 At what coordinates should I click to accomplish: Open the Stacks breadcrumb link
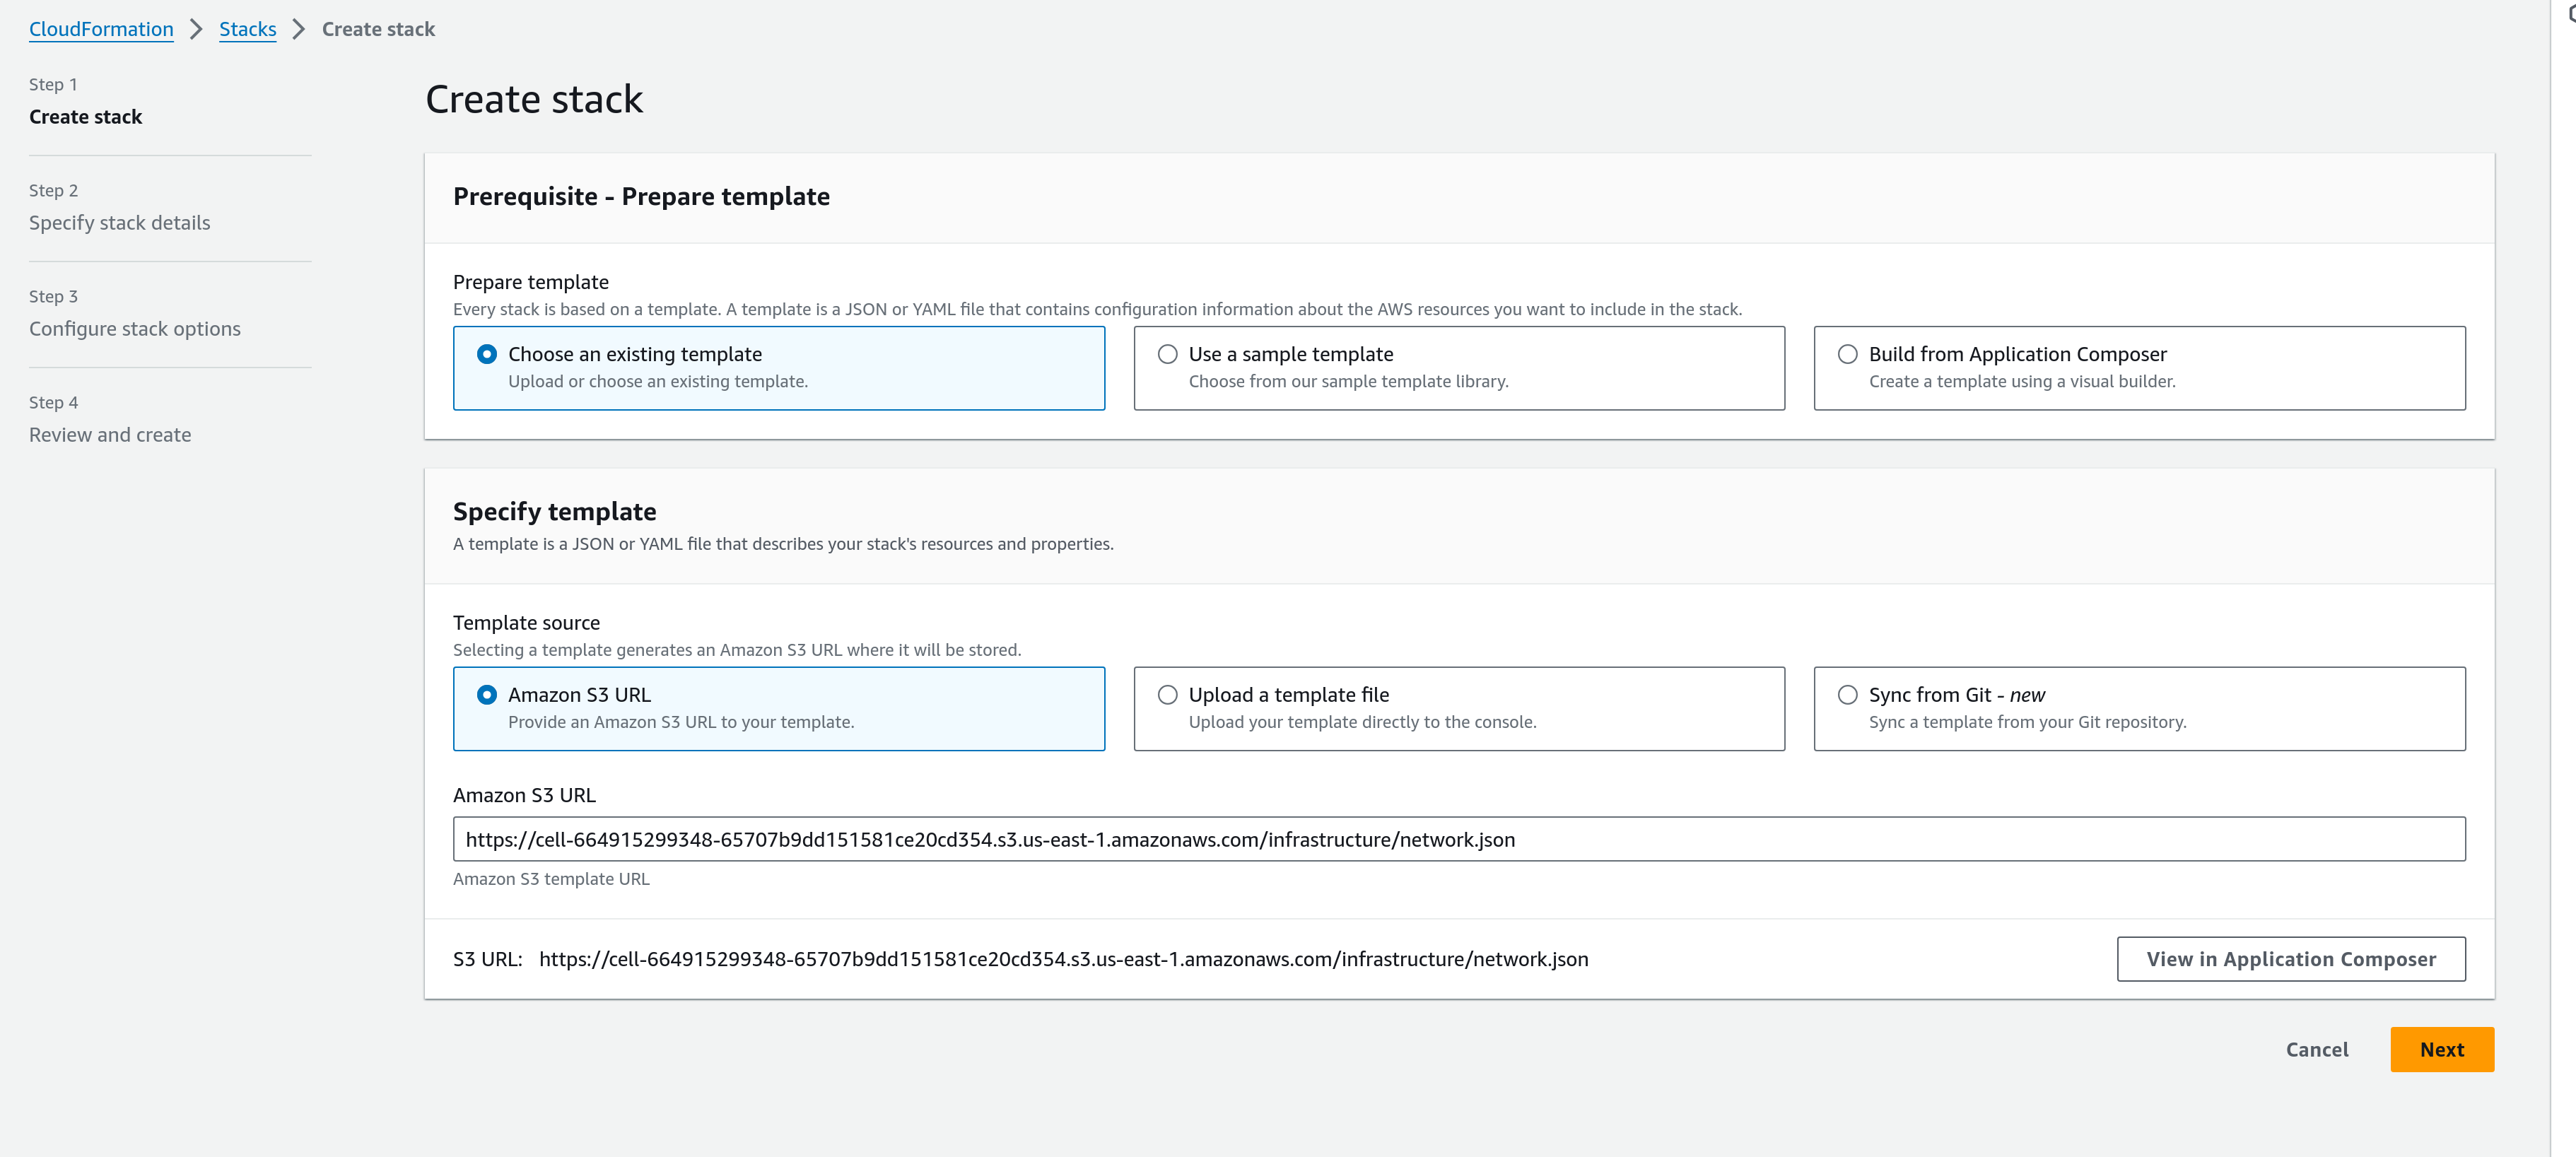pyautogui.click(x=247, y=29)
